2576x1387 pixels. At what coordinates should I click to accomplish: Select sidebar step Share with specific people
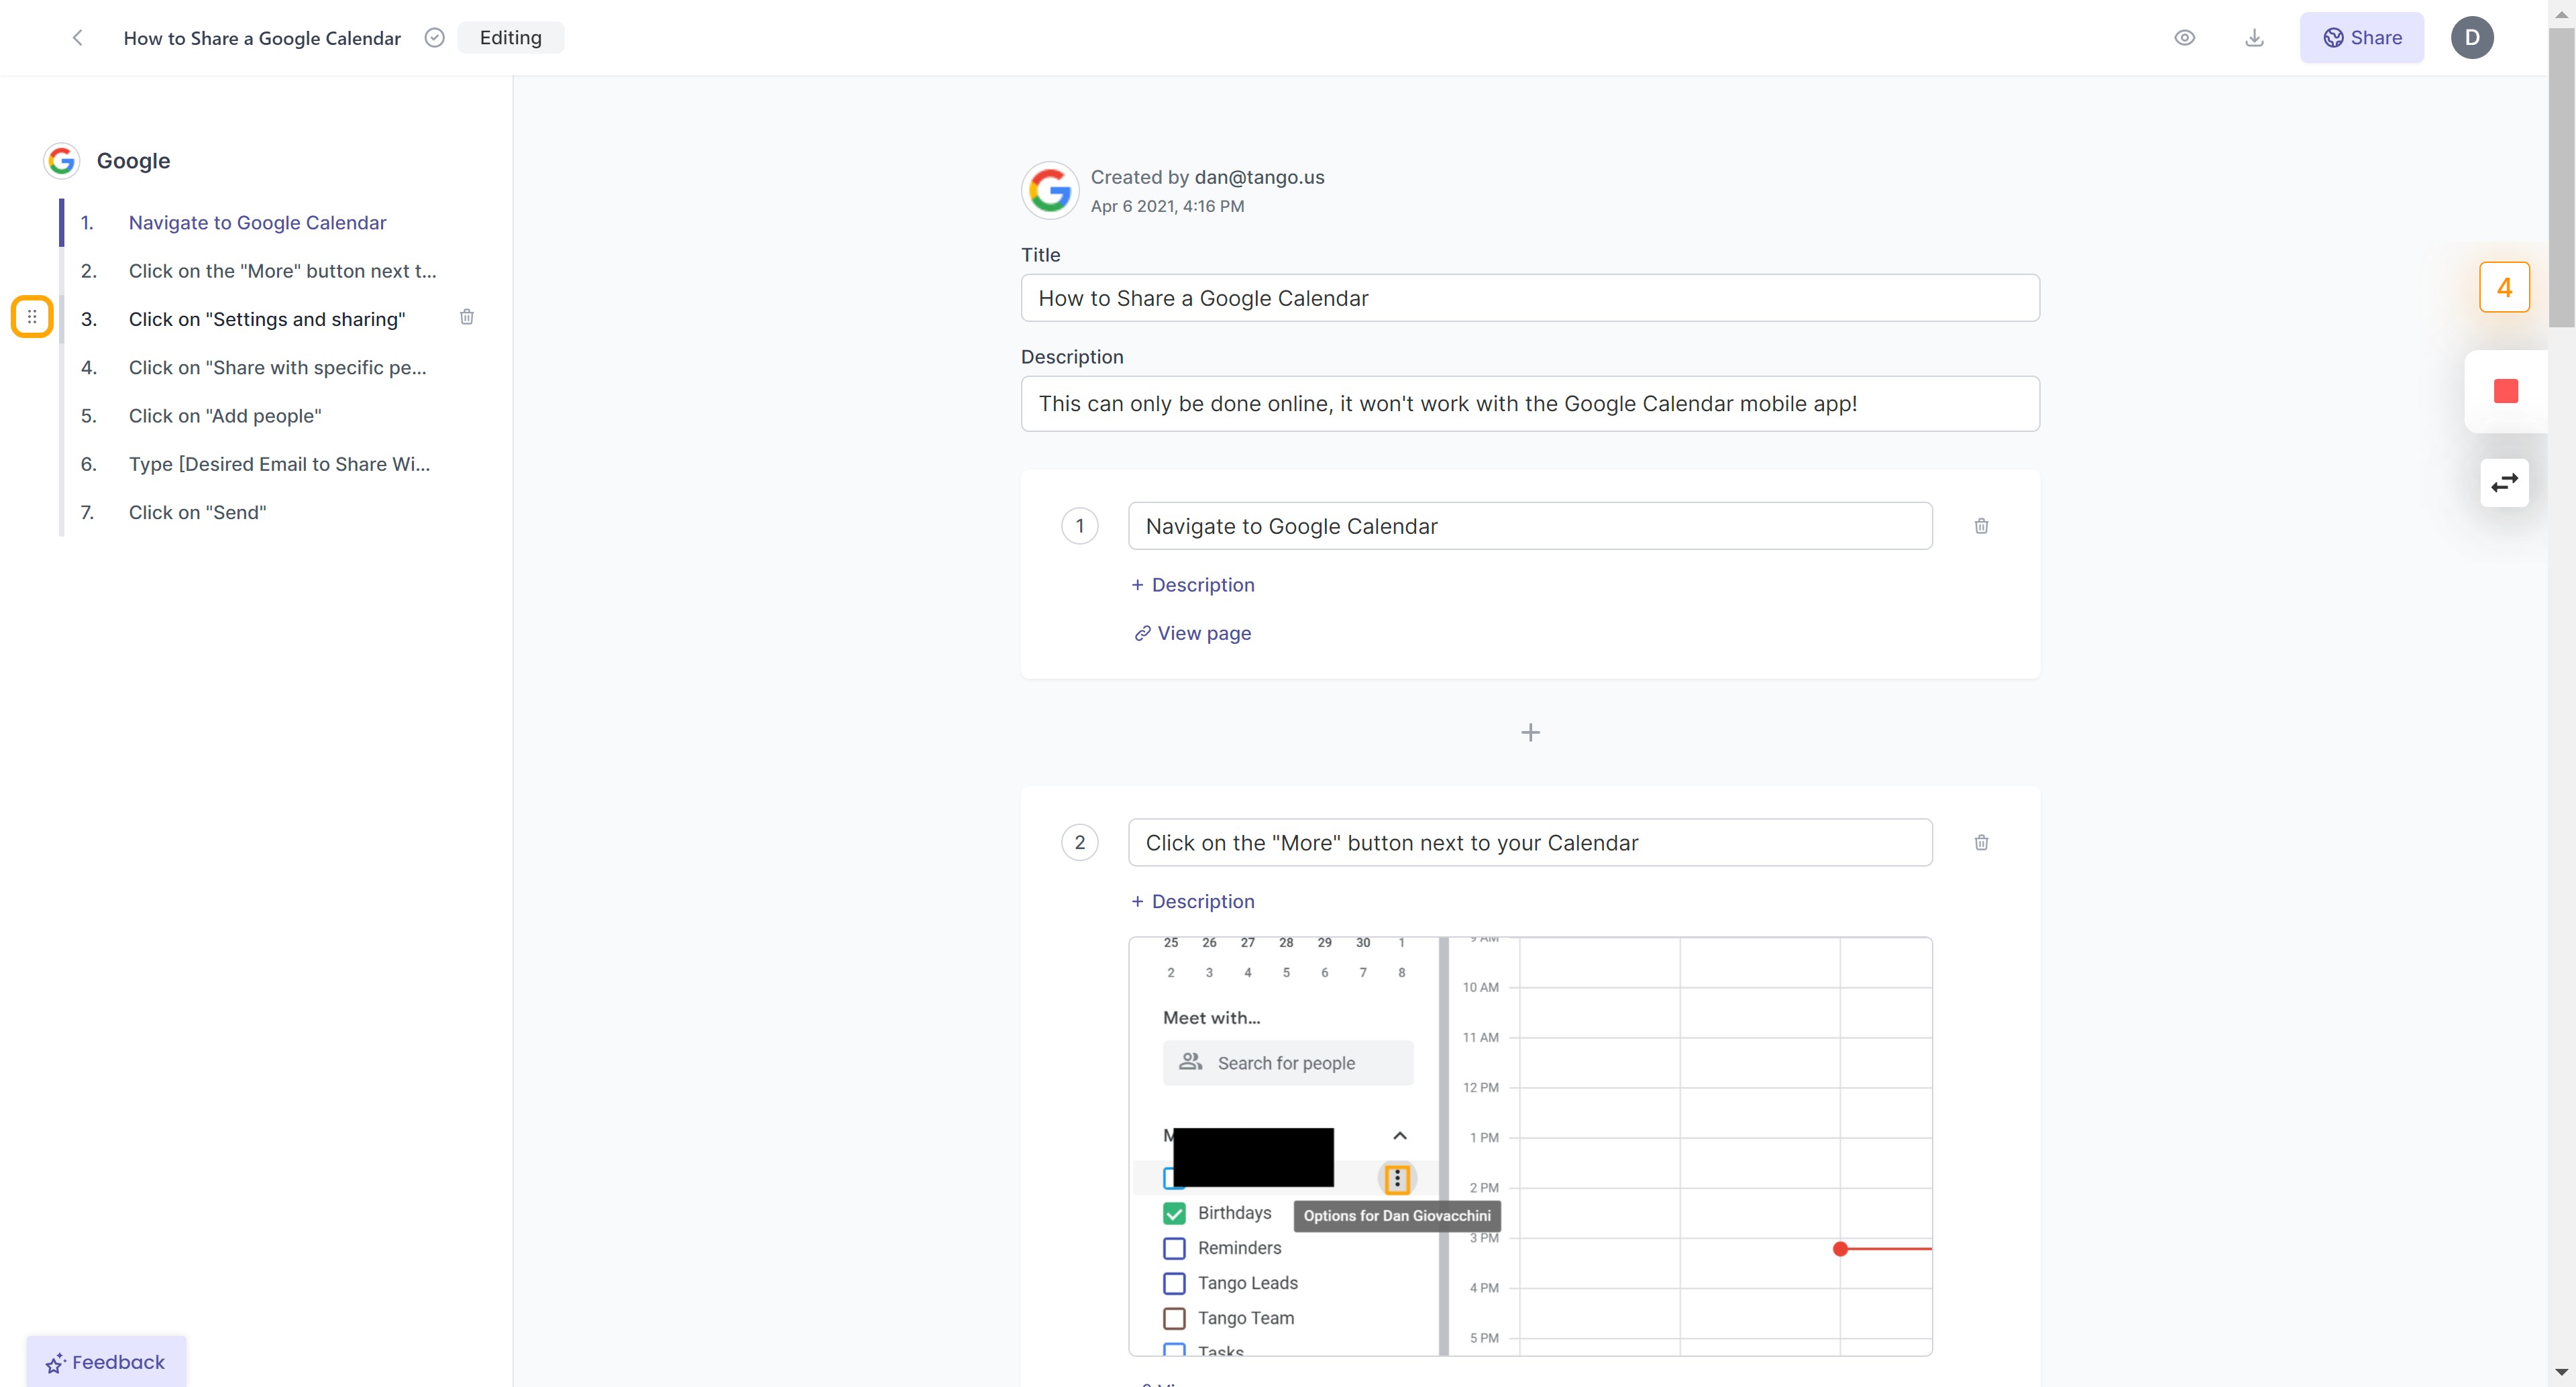point(278,368)
